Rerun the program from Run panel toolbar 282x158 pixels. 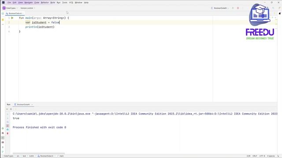[x=7, y=109]
